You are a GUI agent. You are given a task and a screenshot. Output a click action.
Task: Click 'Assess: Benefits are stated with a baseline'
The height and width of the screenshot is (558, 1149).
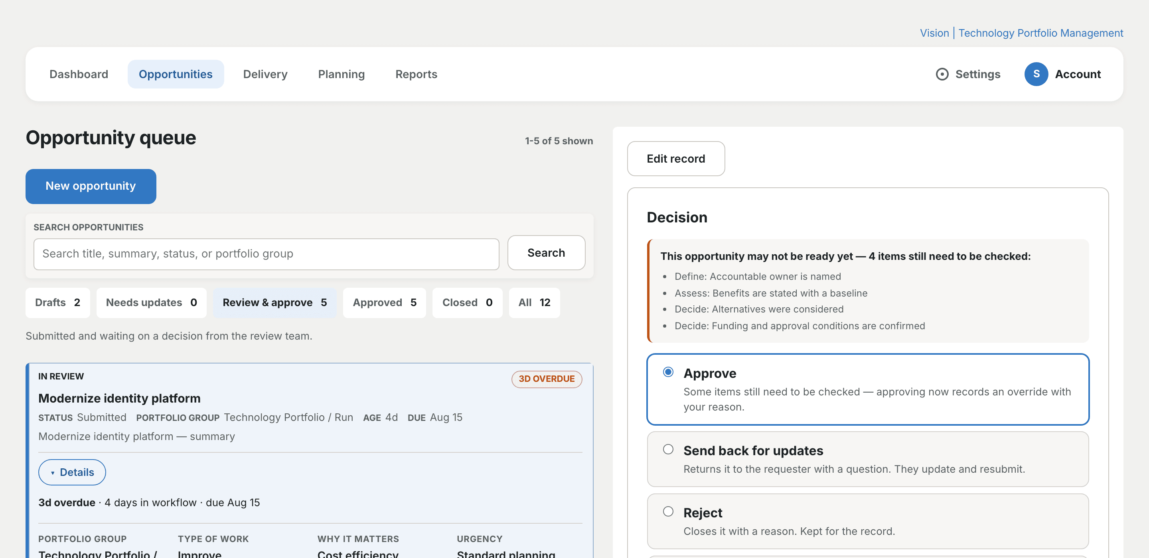771,293
